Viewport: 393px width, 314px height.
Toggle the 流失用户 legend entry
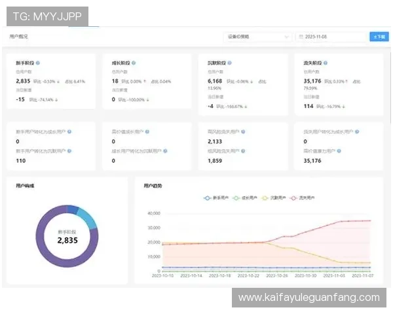299,196
